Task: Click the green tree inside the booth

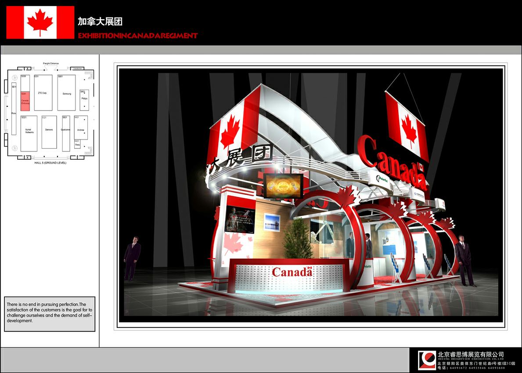Action: (298, 239)
